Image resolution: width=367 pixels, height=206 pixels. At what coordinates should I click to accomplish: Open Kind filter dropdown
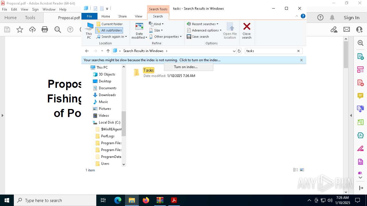pyautogui.click(x=157, y=24)
